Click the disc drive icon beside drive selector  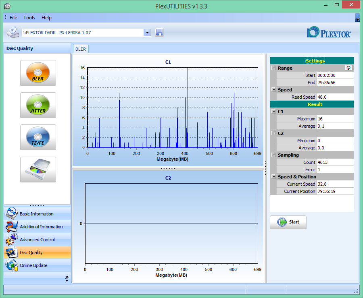pos(13,32)
